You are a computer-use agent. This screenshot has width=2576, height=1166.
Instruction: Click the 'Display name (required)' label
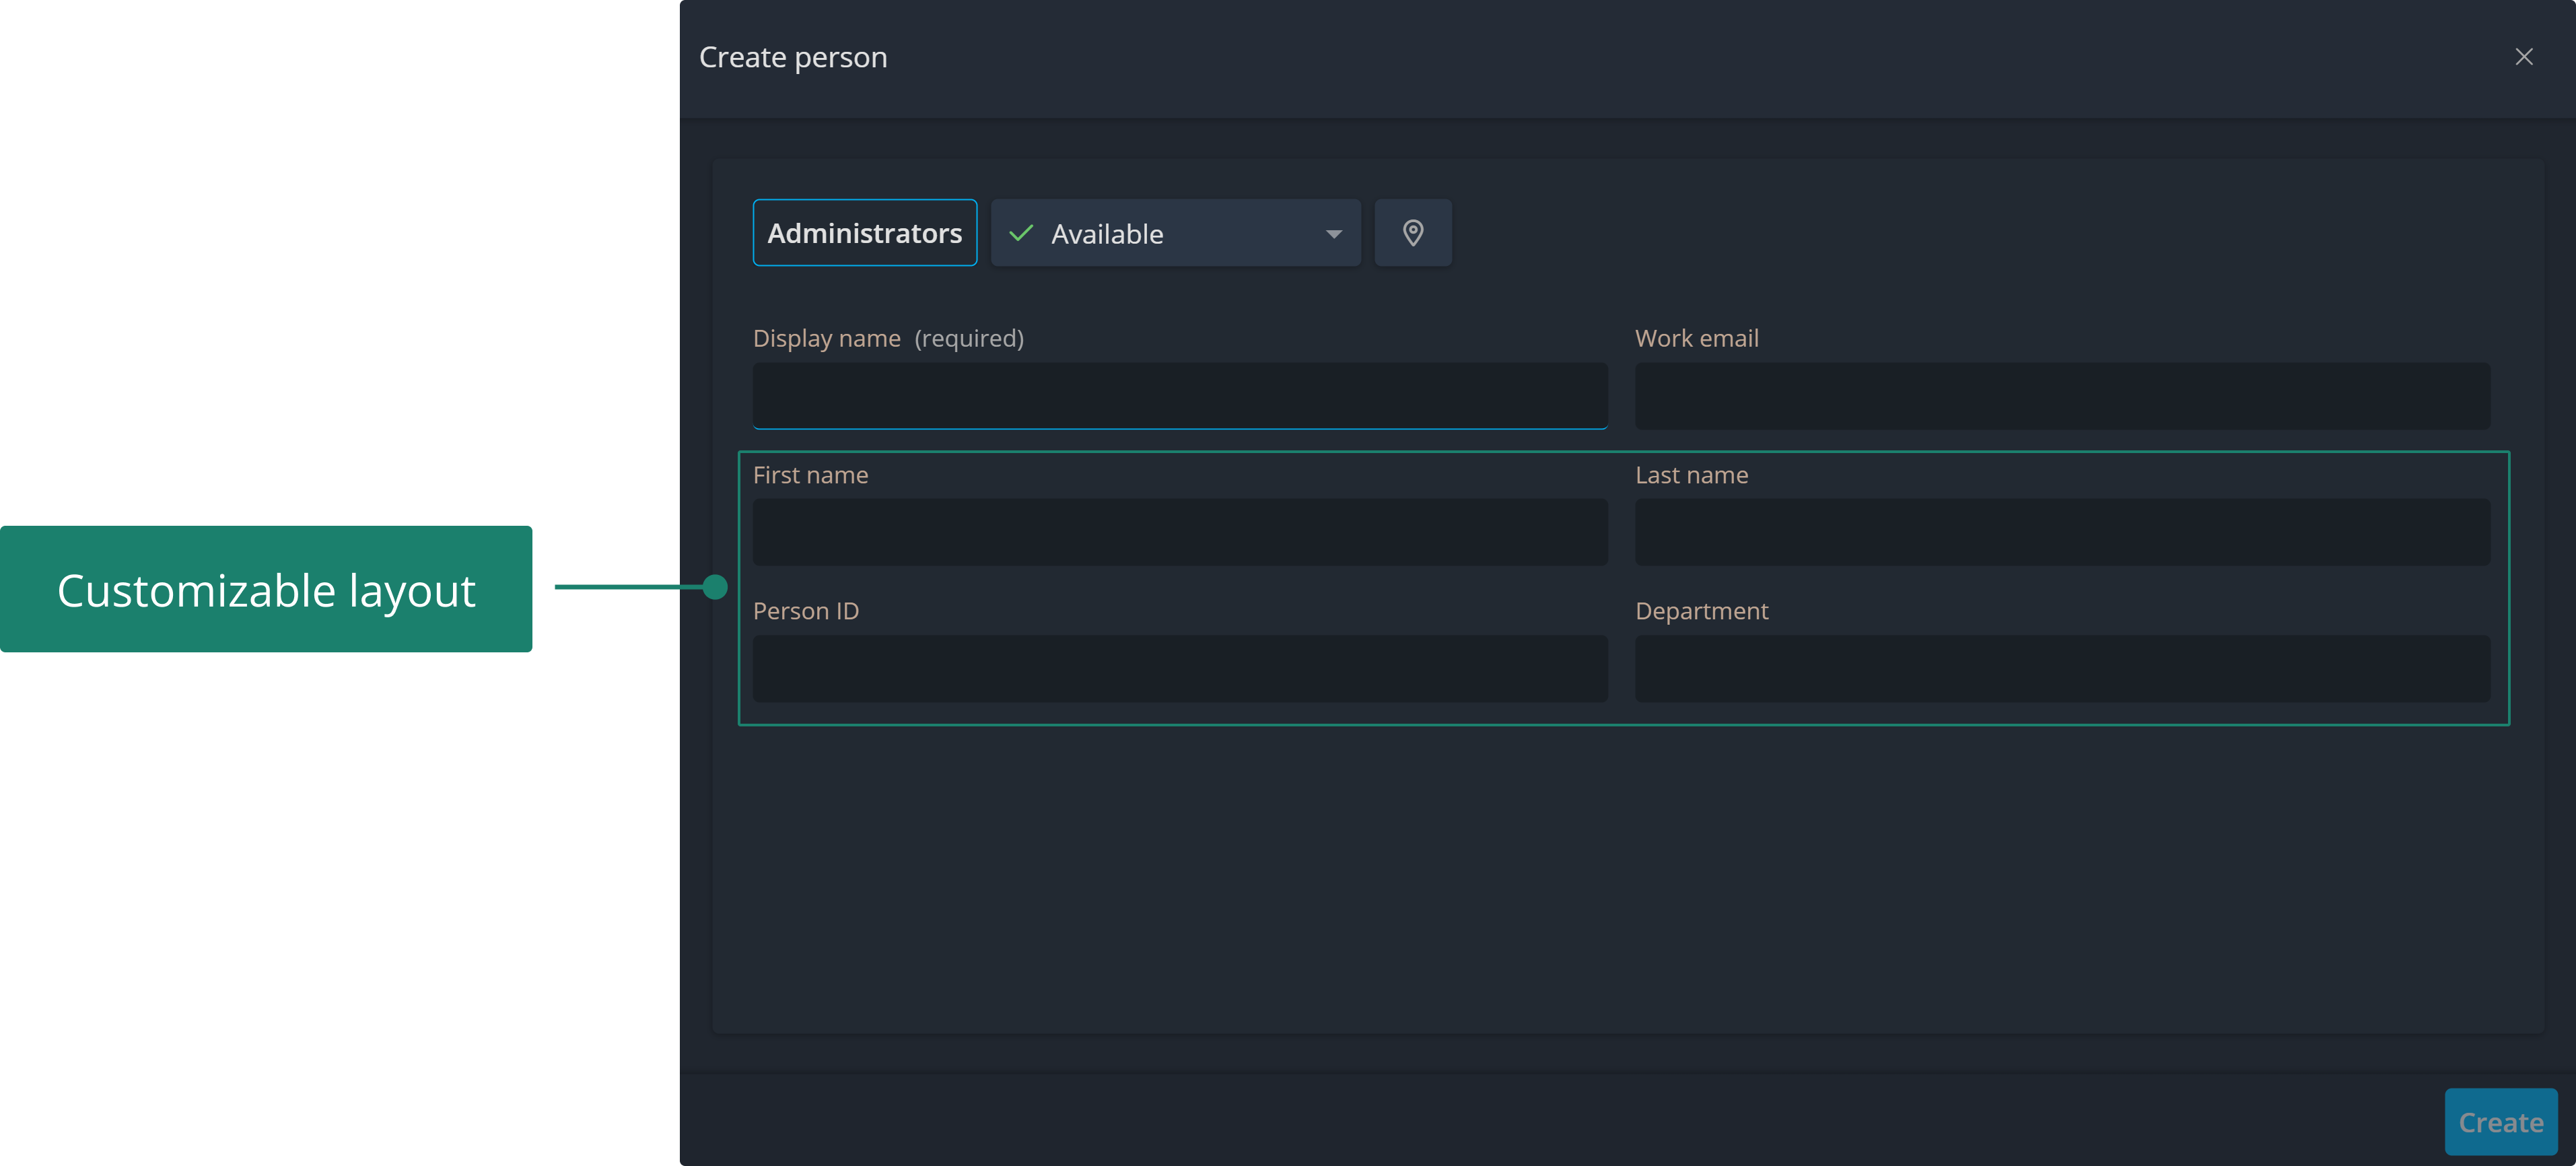click(x=888, y=339)
